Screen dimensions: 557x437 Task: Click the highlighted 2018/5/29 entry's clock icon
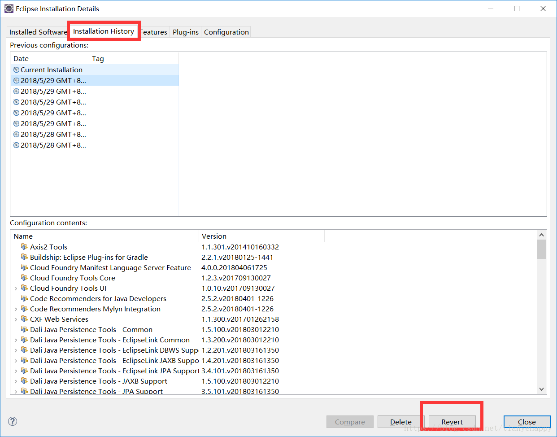[x=16, y=80]
